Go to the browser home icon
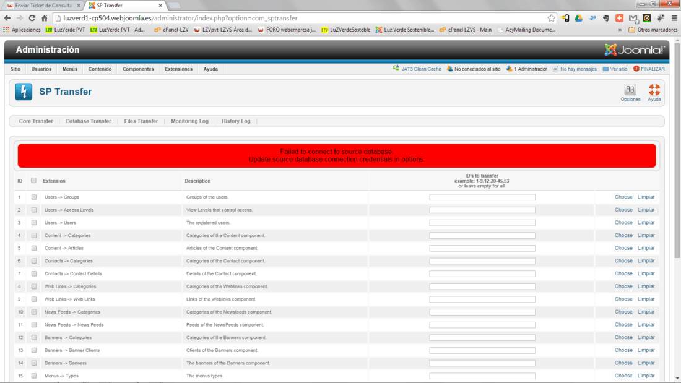The image size is (681, 383). click(x=45, y=18)
